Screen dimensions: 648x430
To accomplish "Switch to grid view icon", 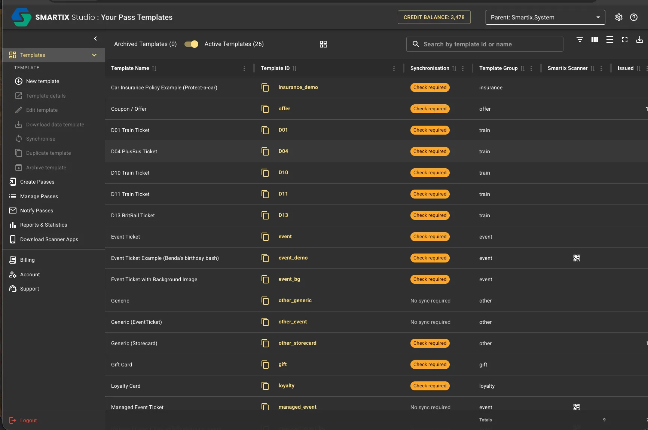I will (323, 44).
